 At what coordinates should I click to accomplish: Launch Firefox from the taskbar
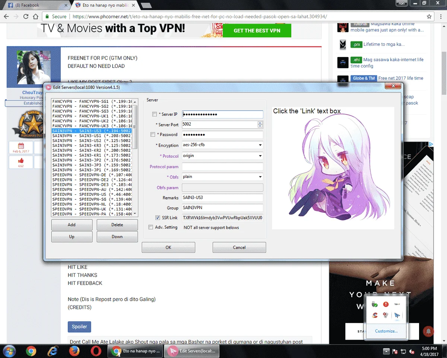coord(74,351)
